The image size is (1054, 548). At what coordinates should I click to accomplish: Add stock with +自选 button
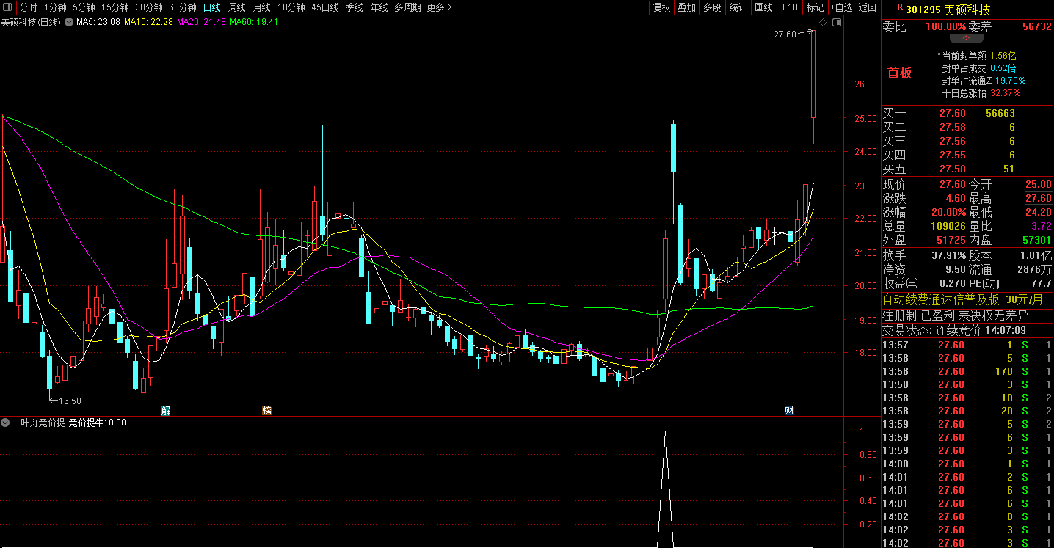point(841,7)
